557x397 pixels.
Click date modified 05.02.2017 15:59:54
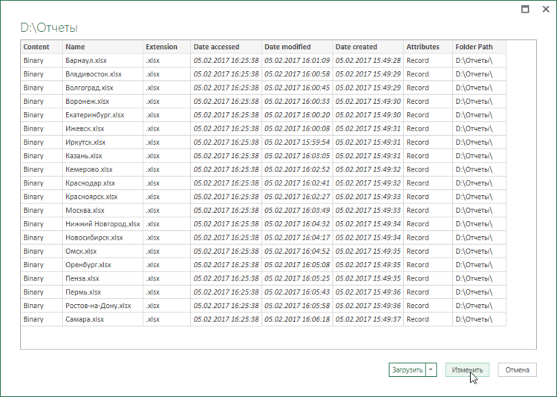pyautogui.click(x=297, y=142)
